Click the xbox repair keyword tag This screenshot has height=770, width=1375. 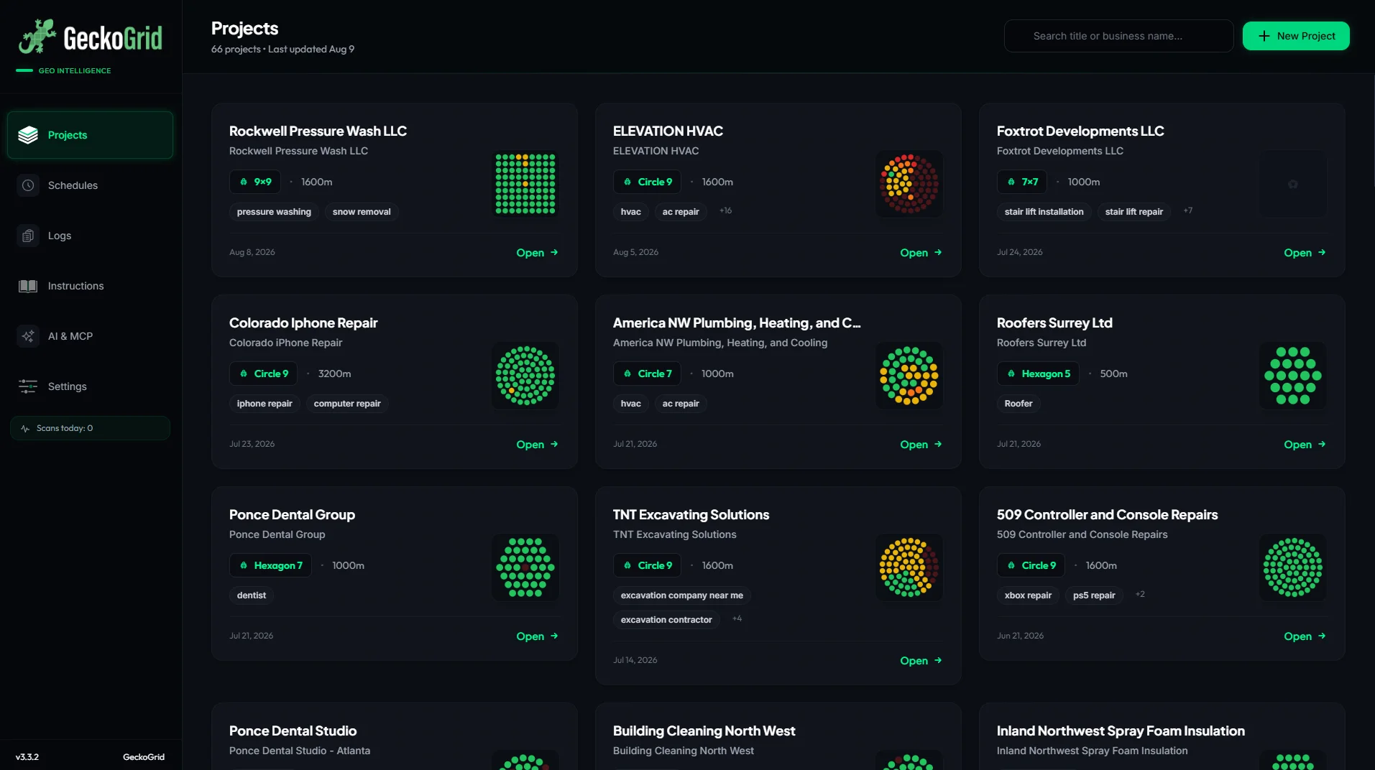pos(1028,595)
